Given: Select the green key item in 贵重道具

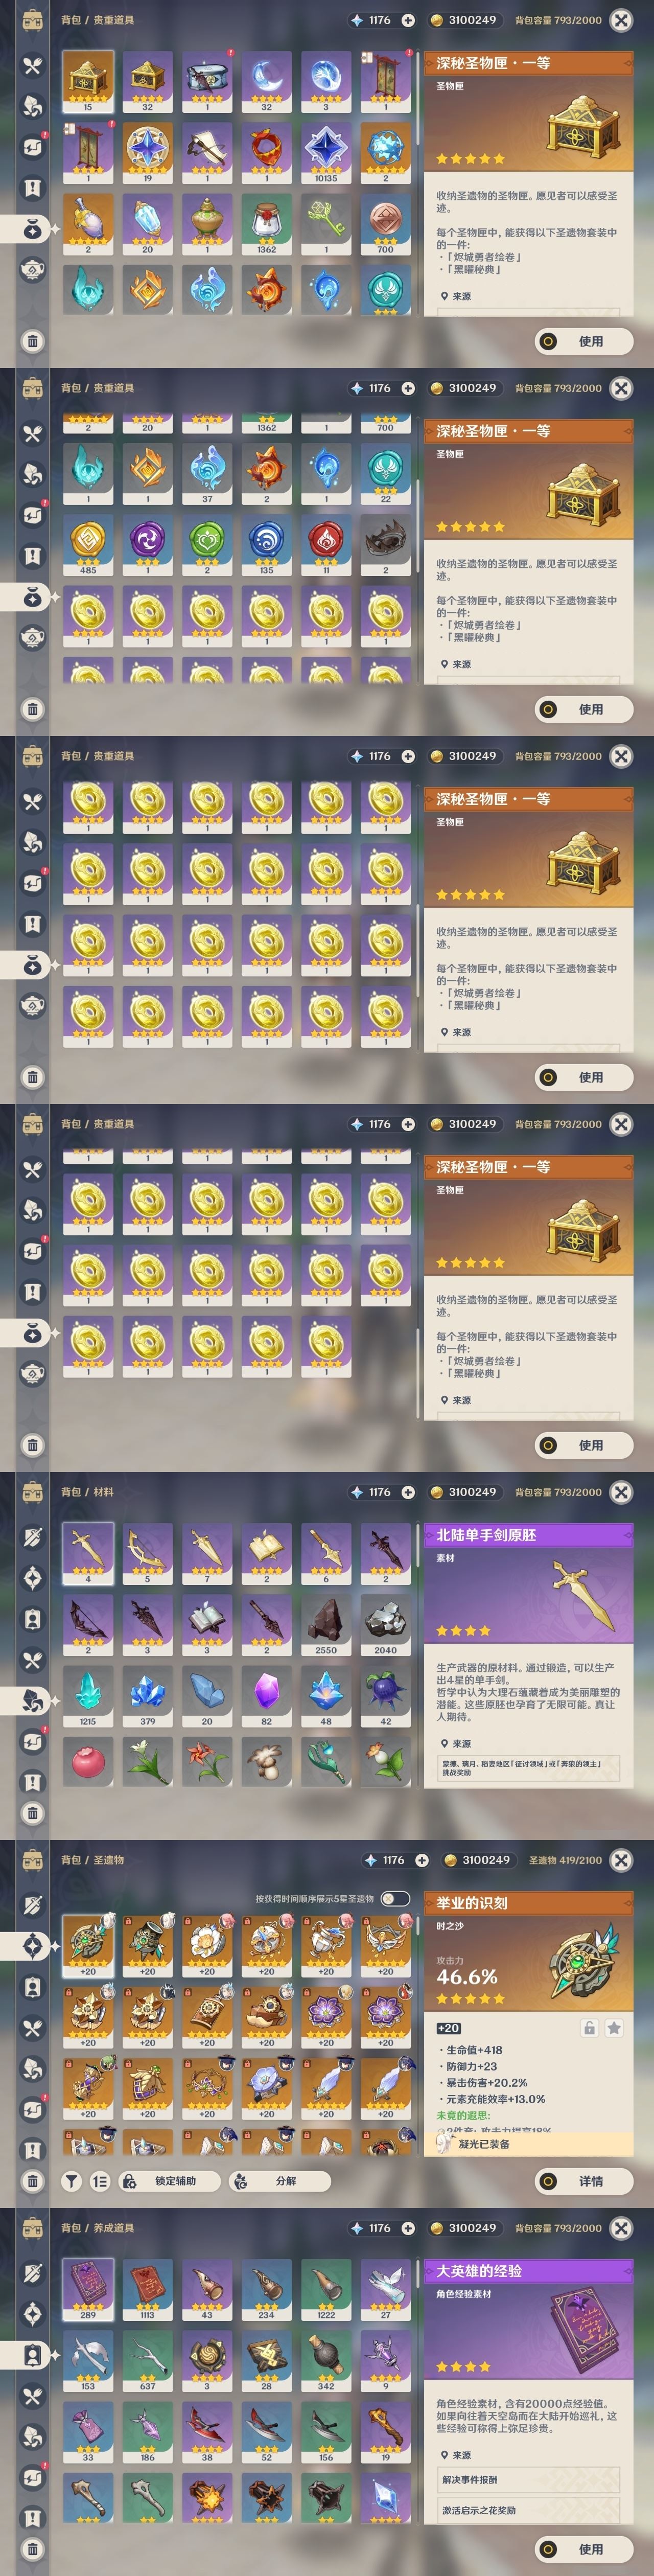Looking at the screenshot, I should point(326,224).
